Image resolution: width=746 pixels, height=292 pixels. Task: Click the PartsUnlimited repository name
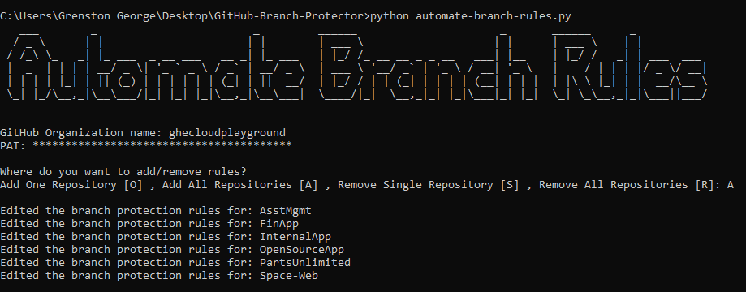pos(305,263)
